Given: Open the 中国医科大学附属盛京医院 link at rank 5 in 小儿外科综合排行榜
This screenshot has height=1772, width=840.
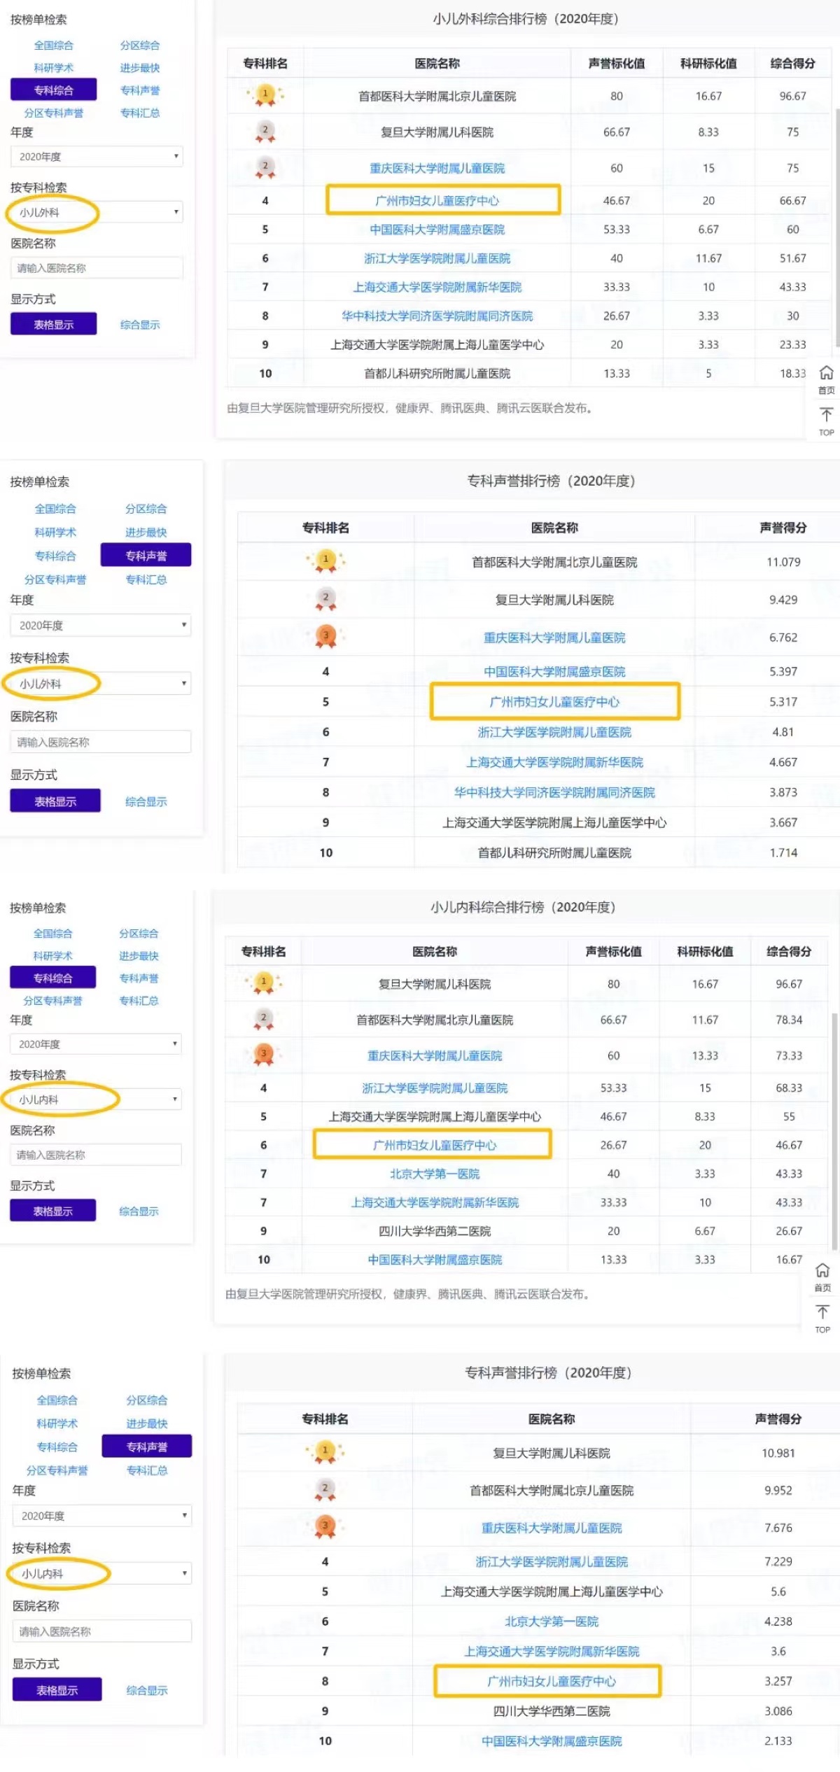Looking at the screenshot, I should [x=437, y=229].
